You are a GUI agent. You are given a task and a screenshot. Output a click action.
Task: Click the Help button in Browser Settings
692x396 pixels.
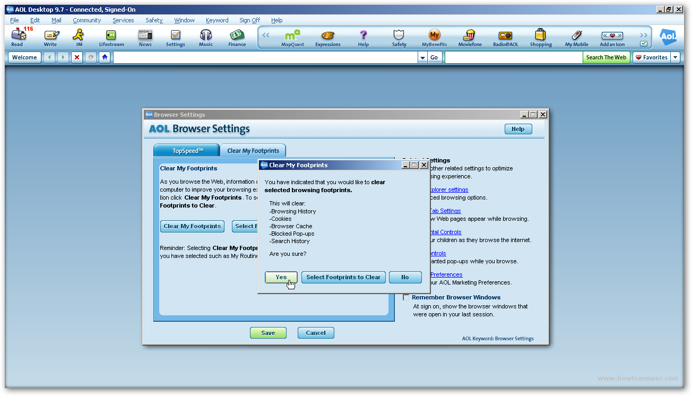518,129
